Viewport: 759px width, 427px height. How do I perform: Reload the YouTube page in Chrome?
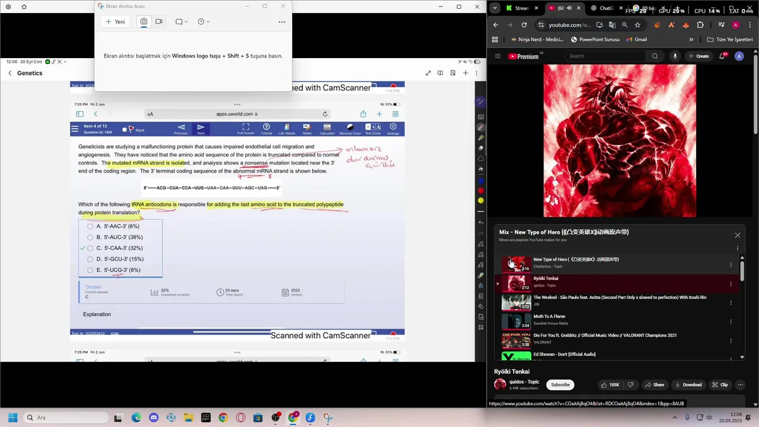click(524, 25)
